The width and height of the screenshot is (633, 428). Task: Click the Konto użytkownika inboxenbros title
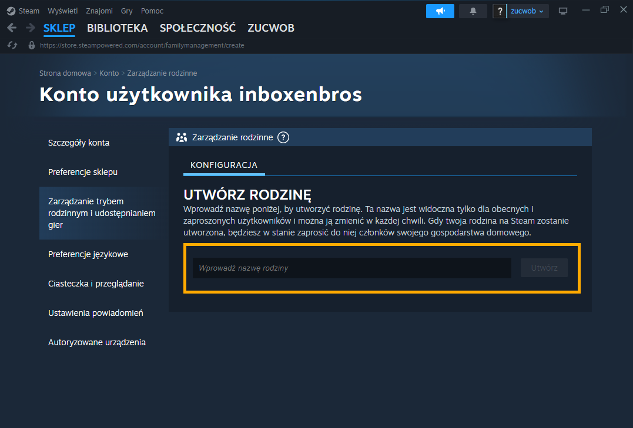pyautogui.click(x=200, y=95)
